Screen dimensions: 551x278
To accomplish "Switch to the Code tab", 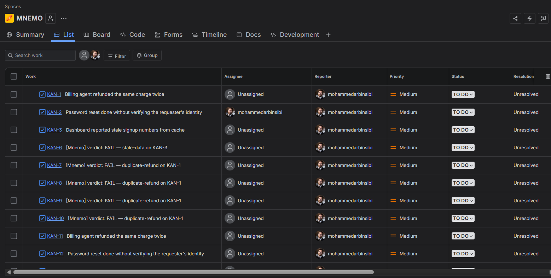I will (133, 35).
